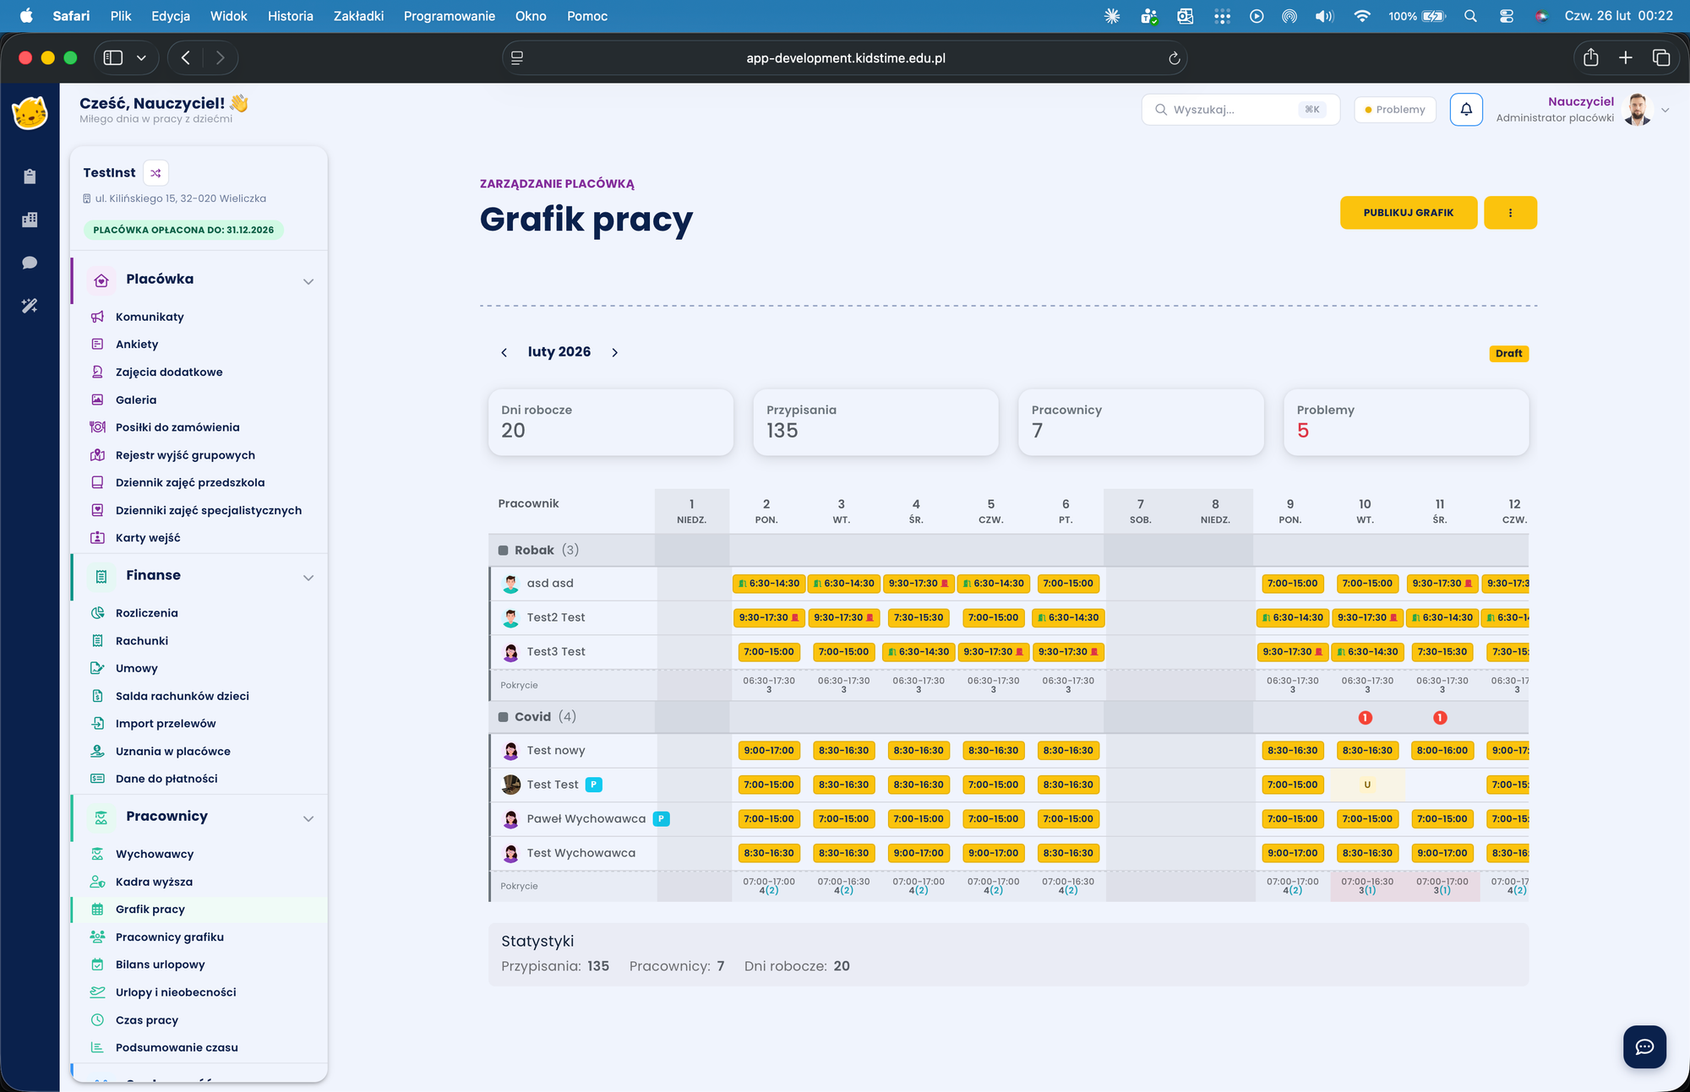Click the kebab menu button beside Publikuj grafik
1690x1092 pixels.
(1510, 213)
